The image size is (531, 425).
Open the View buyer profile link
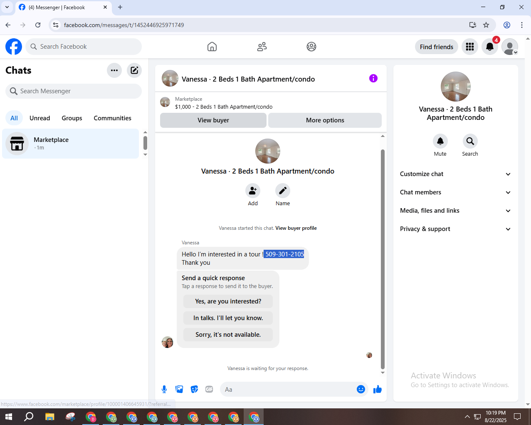tap(296, 228)
